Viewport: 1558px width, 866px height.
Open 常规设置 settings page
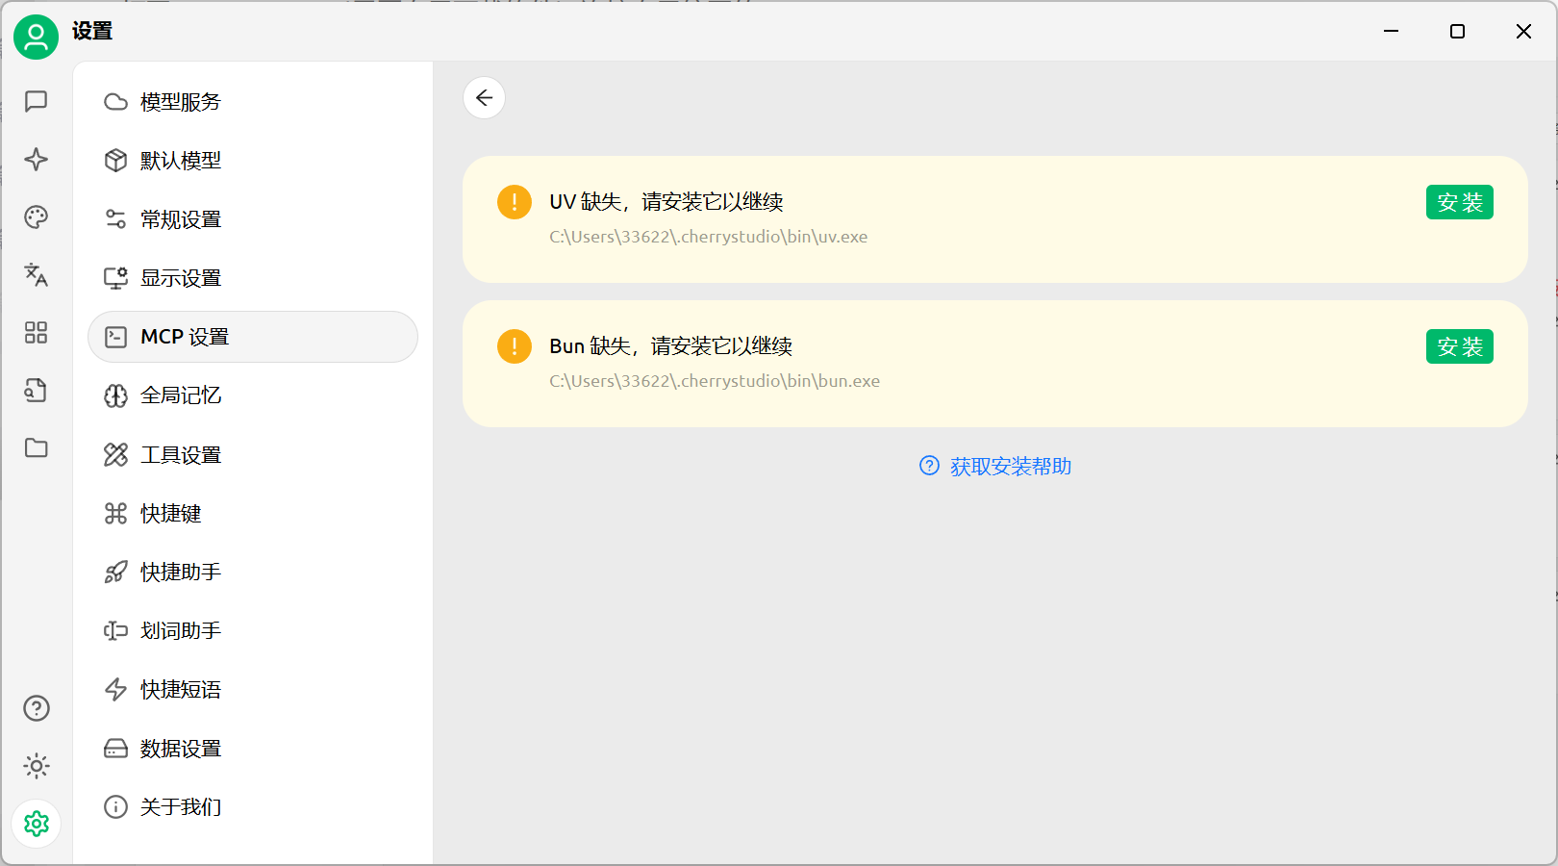(180, 219)
